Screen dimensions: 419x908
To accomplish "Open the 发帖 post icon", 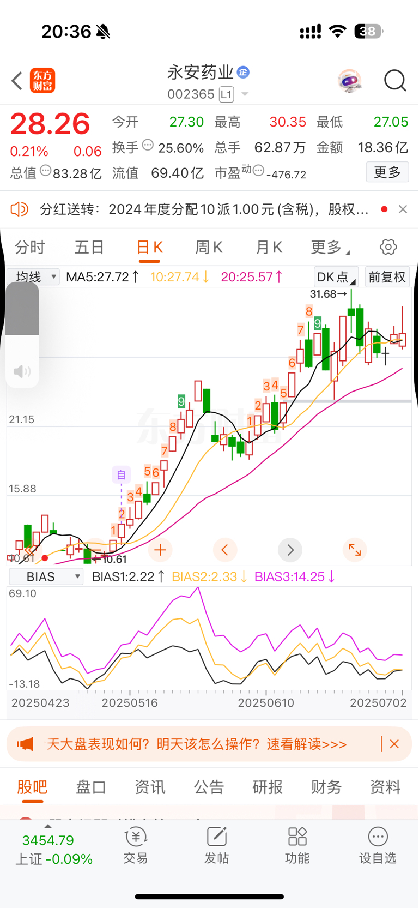I will pos(216,845).
